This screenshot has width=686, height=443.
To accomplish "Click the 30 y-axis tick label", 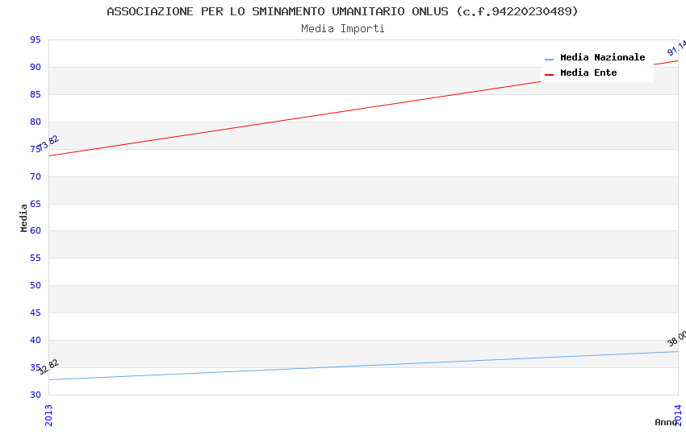I will point(36,395).
